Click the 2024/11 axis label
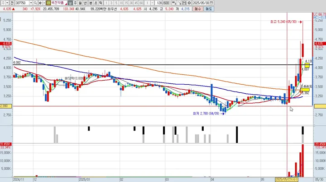This screenshot has height=182, width=326. tap(19, 179)
